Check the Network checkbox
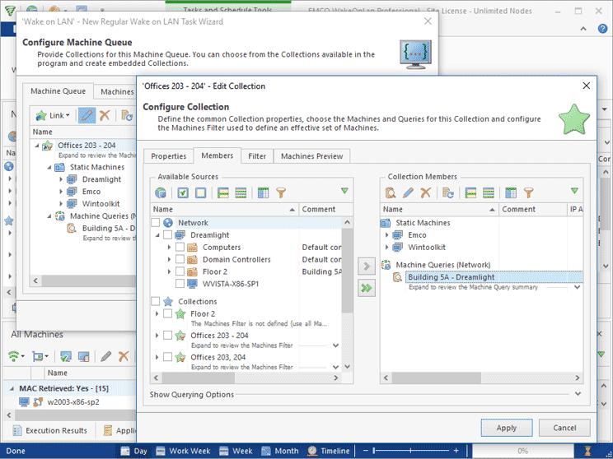Screen dimensions: 613x459 156,223
